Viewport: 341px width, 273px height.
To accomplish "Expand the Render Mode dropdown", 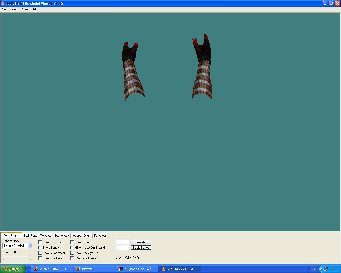I will 30,246.
